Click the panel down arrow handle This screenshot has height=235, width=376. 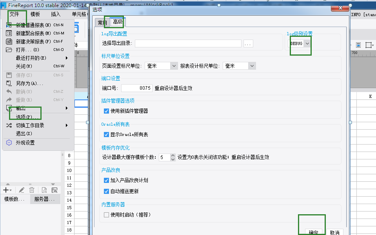(x=53, y=184)
